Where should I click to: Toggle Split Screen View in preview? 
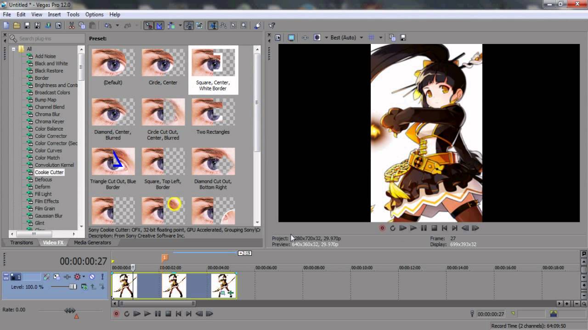(317, 38)
